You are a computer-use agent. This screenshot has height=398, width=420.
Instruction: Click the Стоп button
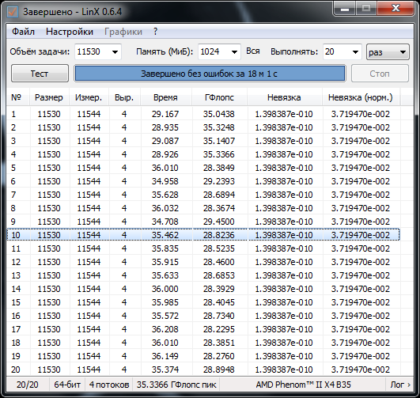point(380,73)
